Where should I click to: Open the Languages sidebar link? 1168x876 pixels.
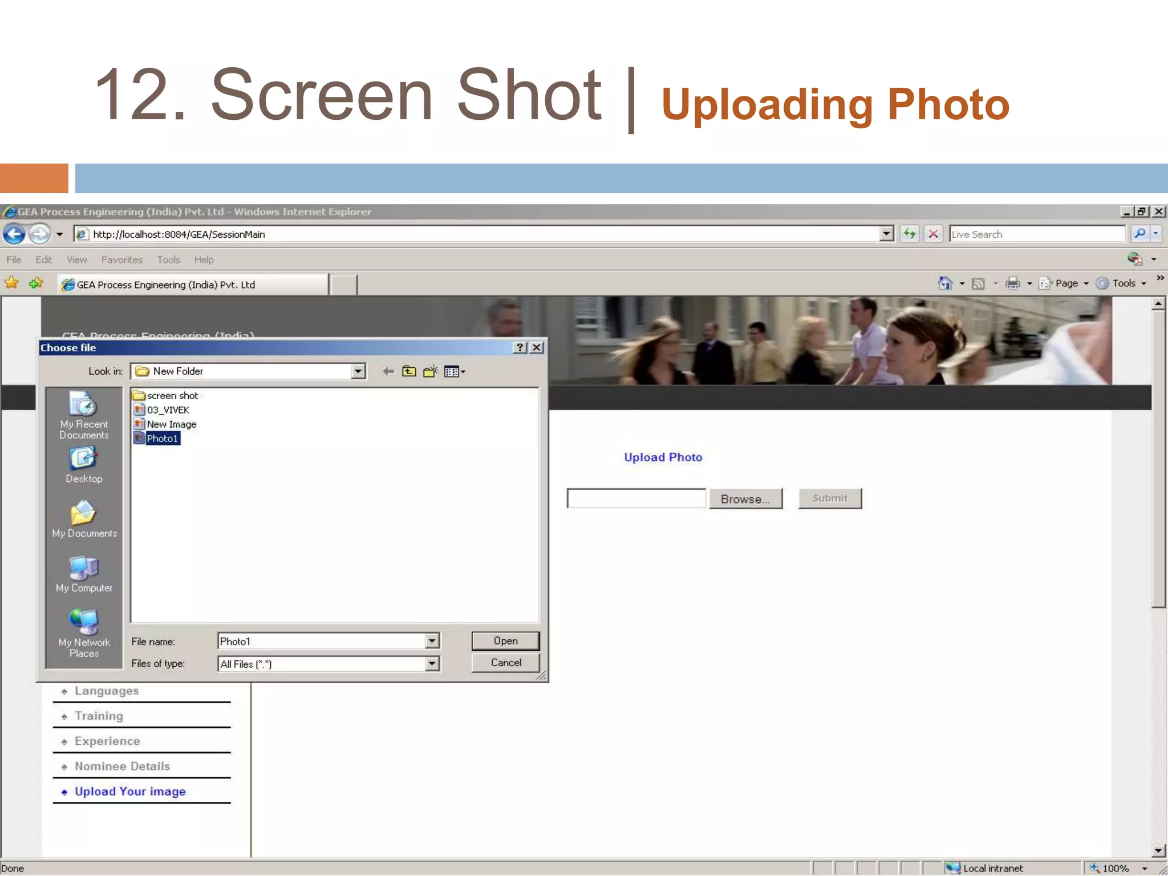point(107,691)
